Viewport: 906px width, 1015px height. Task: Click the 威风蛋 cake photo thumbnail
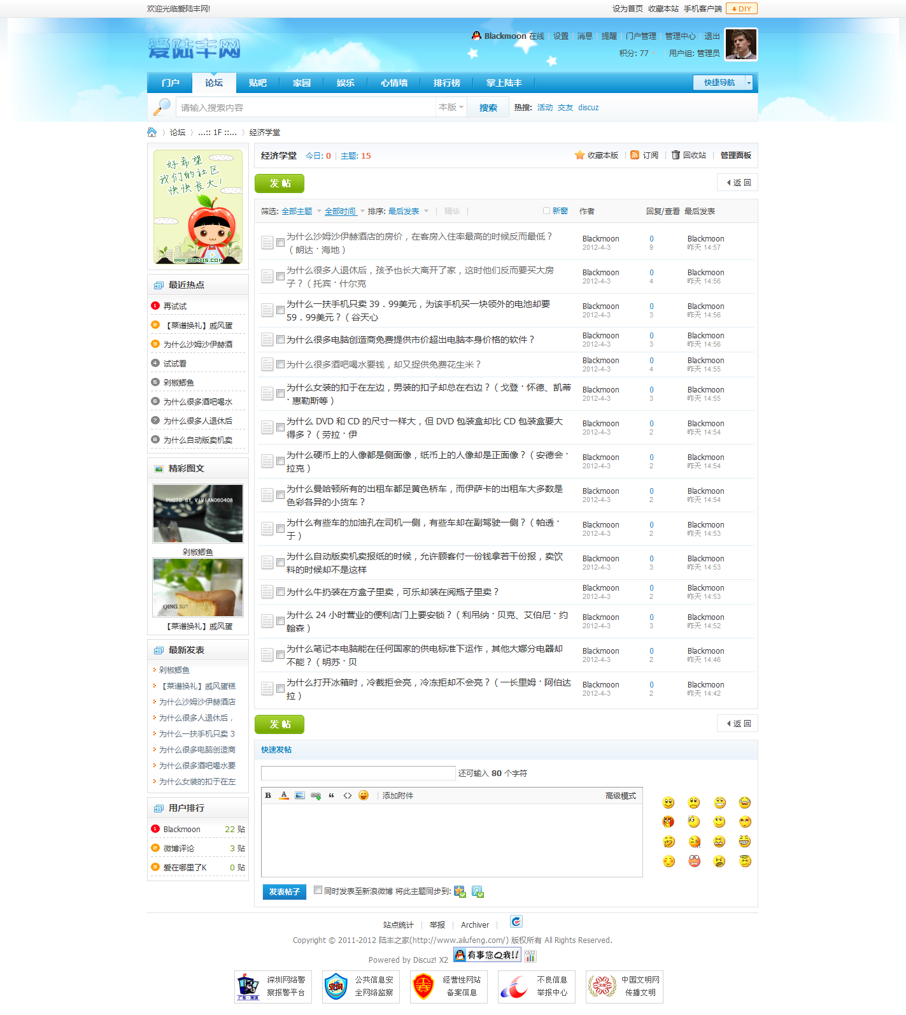click(x=198, y=587)
